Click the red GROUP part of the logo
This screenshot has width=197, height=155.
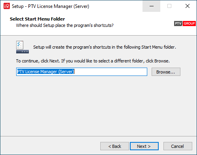[x=189, y=23]
